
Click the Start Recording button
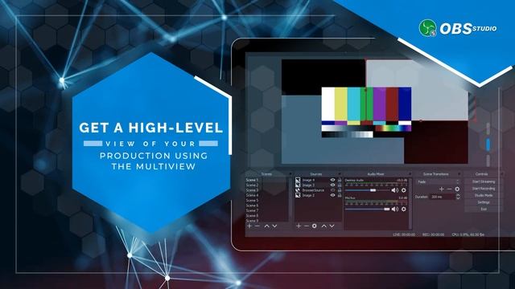pyautogui.click(x=484, y=189)
